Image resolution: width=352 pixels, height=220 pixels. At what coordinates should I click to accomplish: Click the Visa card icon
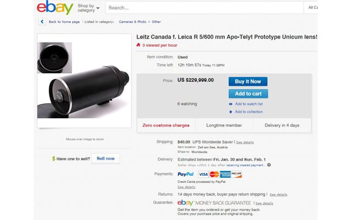click(x=204, y=174)
